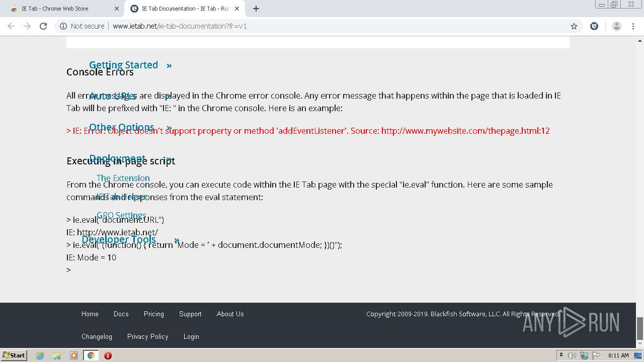This screenshot has width=644, height=362.
Task: Open the red shield taskbar icon
Action: (x=108, y=355)
